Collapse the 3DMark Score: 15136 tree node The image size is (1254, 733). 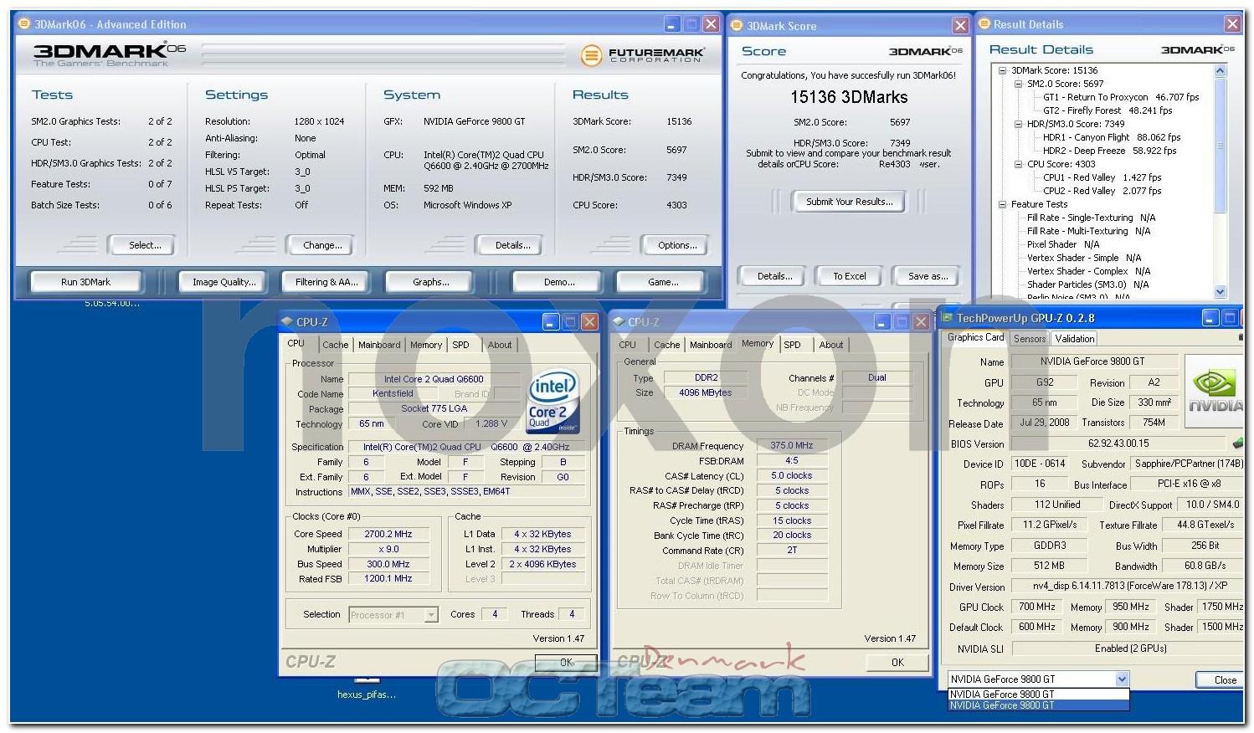coord(1003,71)
